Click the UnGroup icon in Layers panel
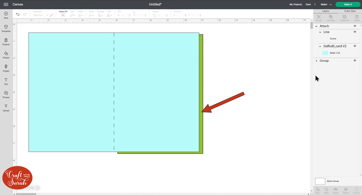This screenshot has width=362, height=195. 331,17
